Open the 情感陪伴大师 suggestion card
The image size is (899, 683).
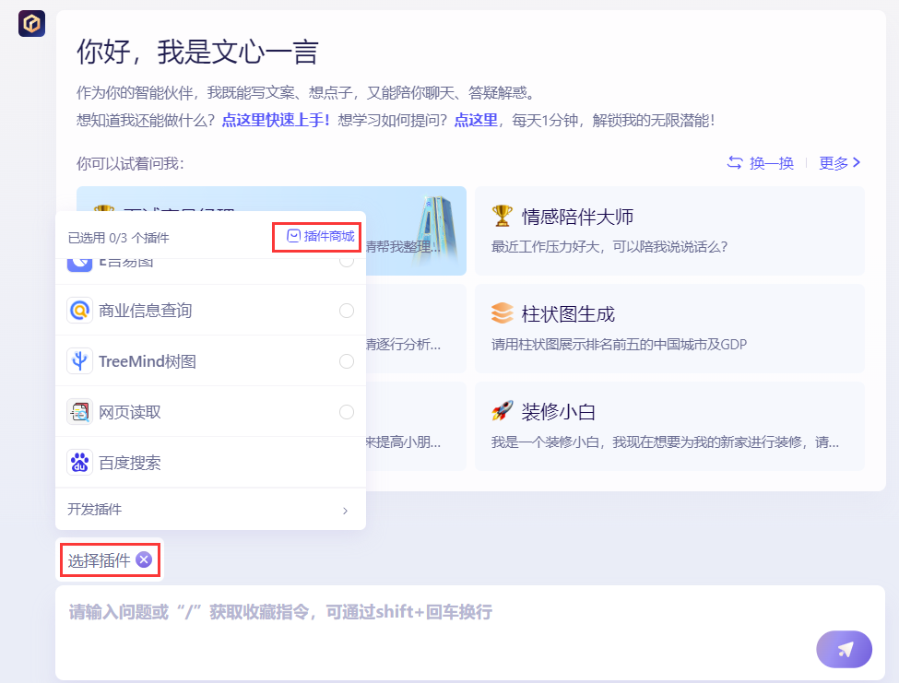tap(669, 231)
